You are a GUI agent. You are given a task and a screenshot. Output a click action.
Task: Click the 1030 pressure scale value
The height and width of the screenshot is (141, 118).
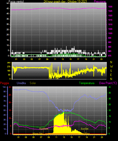pyautogui.click(x=110, y=7)
